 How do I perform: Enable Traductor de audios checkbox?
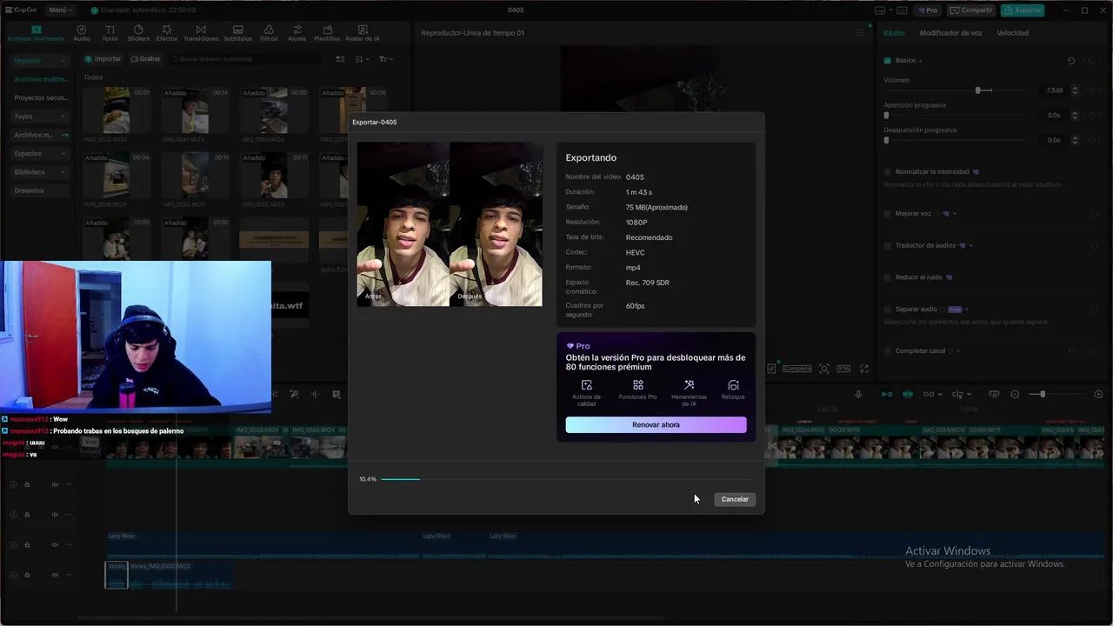(887, 246)
